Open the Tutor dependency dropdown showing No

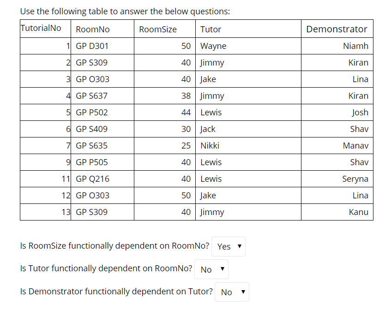click(x=211, y=269)
